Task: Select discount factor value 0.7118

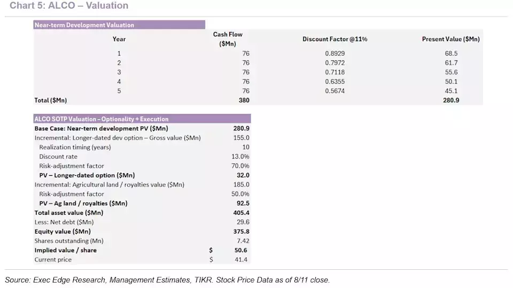Action: [335, 72]
